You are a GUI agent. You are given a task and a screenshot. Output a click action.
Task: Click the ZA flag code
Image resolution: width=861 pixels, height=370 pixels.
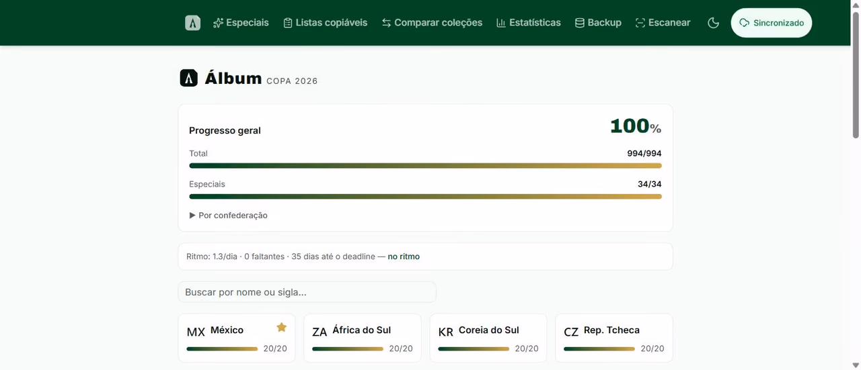[320, 332]
